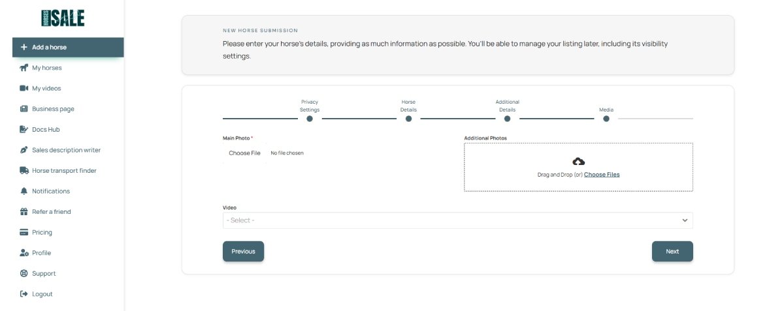Open the Video select dropdown
Image resolution: width=784 pixels, height=311 pixels.
tap(451, 220)
